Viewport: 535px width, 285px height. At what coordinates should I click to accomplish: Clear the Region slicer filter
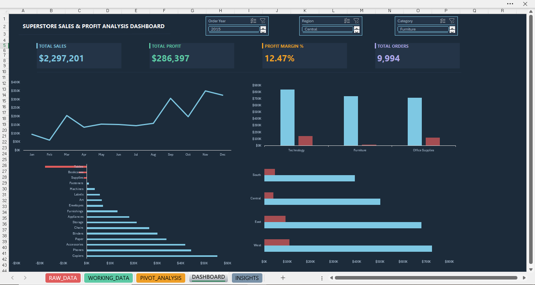click(356, 21)
